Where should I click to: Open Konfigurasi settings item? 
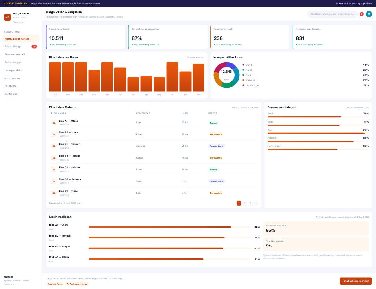(21, 94)
